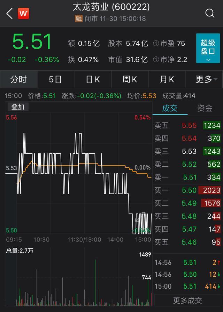
Task: Tap the 涨跌:-0.02(-0.36%) readout above chart
Action: click(x=91, y=96)
